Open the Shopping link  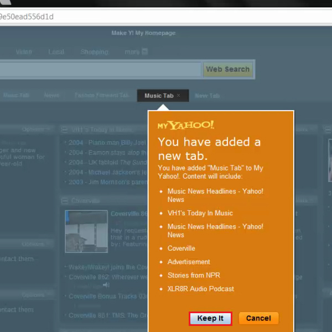tap(95, 52)
